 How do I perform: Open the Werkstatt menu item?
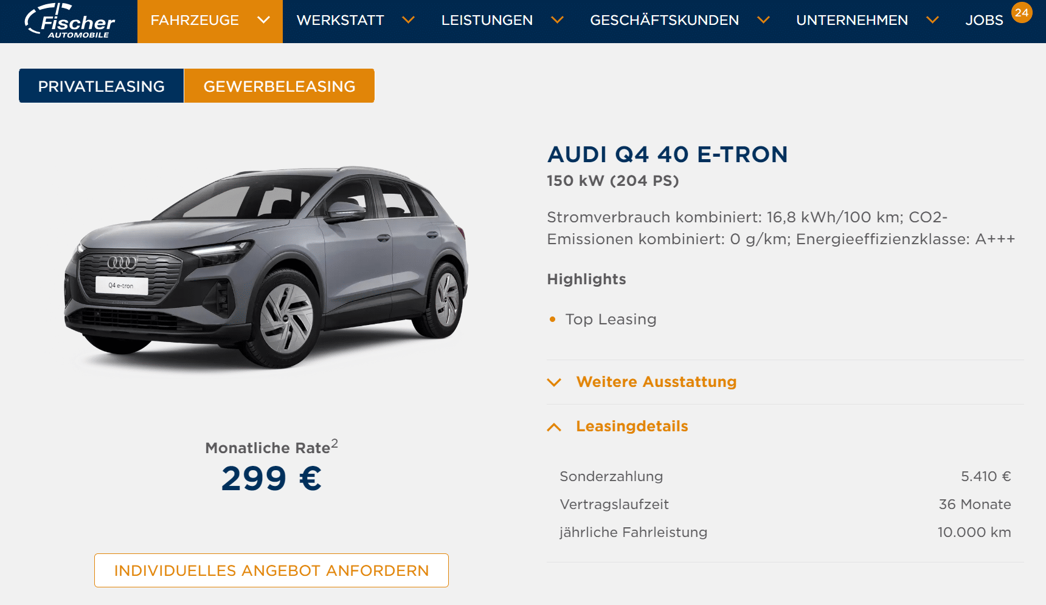click(x=341, y=20)
